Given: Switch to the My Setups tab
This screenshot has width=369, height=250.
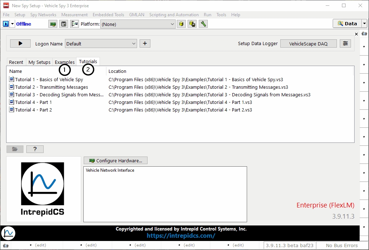Looking at the screenshot, I should pyautogui.click(x=39, y=62).
